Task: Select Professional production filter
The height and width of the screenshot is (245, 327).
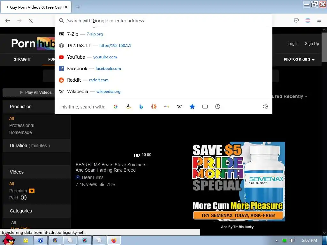Action: click(x=22, y=125)
